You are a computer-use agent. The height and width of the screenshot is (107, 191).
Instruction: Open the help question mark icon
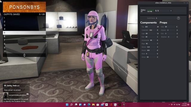pyautogui.click(x=178, y=18)
